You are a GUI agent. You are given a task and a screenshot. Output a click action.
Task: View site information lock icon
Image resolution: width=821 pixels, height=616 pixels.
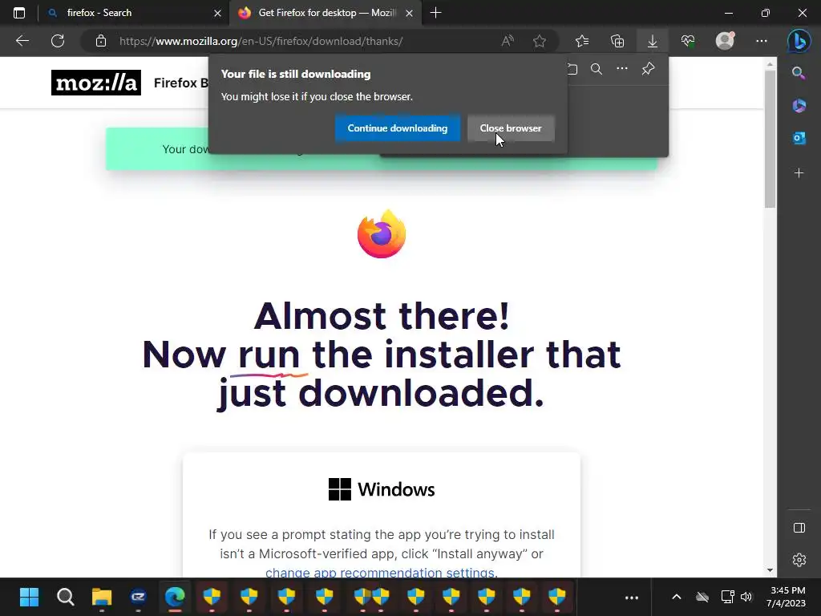coord(101,41)
